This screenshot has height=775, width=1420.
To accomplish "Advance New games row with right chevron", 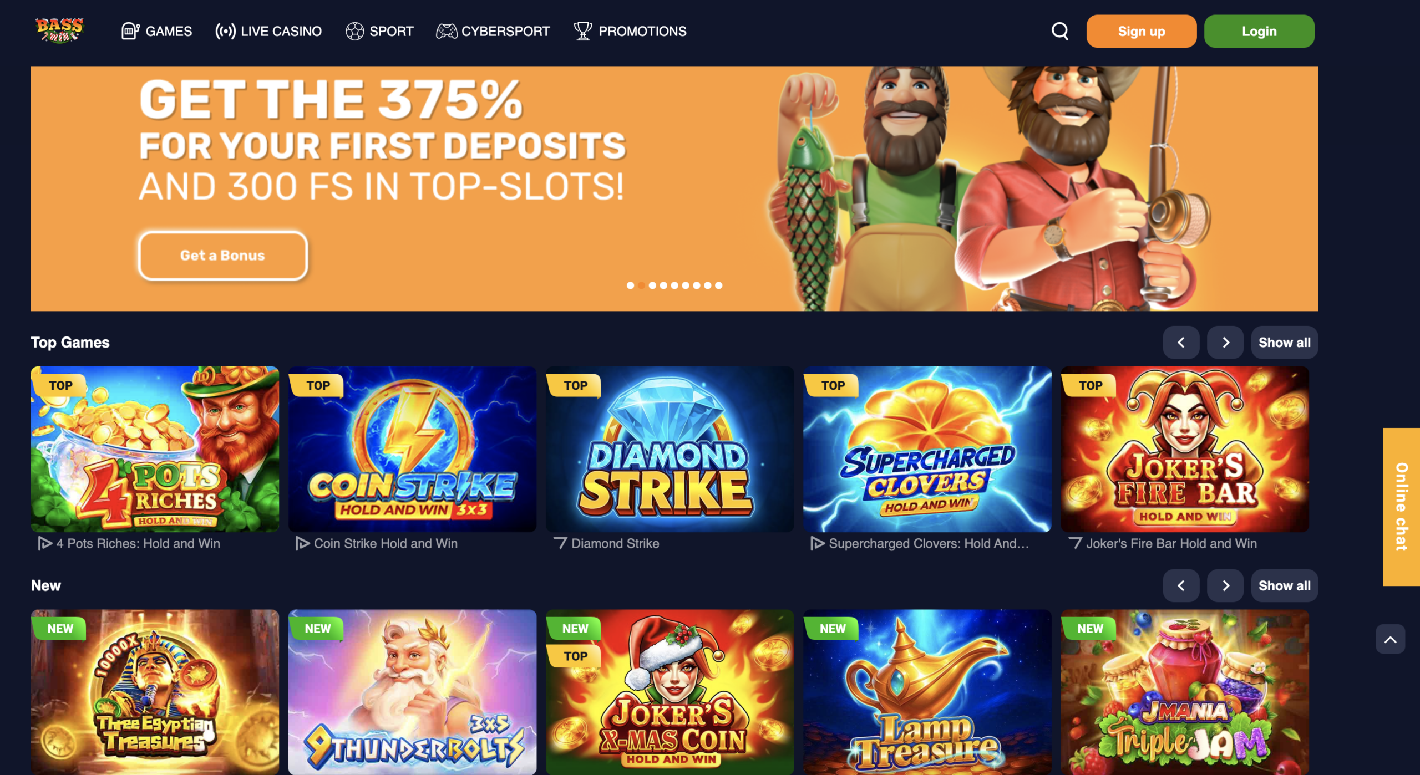I will coord(1225,585).
